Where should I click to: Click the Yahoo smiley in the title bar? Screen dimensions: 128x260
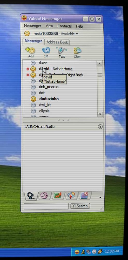tap(24, 18)
